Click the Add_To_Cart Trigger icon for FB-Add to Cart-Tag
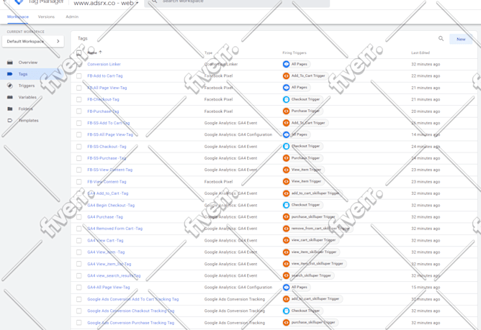The width and height of the screenshot is (481, 330). 286,75
